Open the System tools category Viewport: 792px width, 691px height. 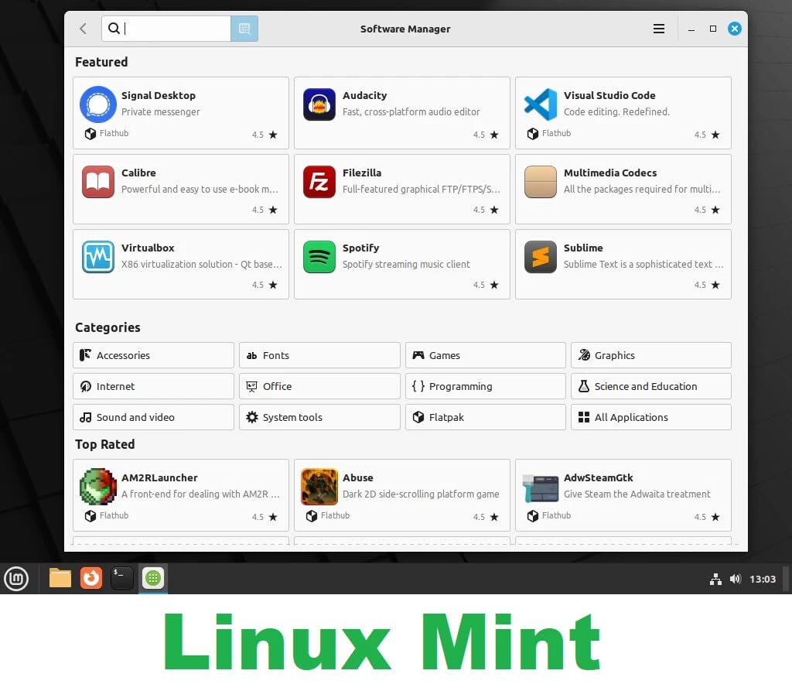319,417
